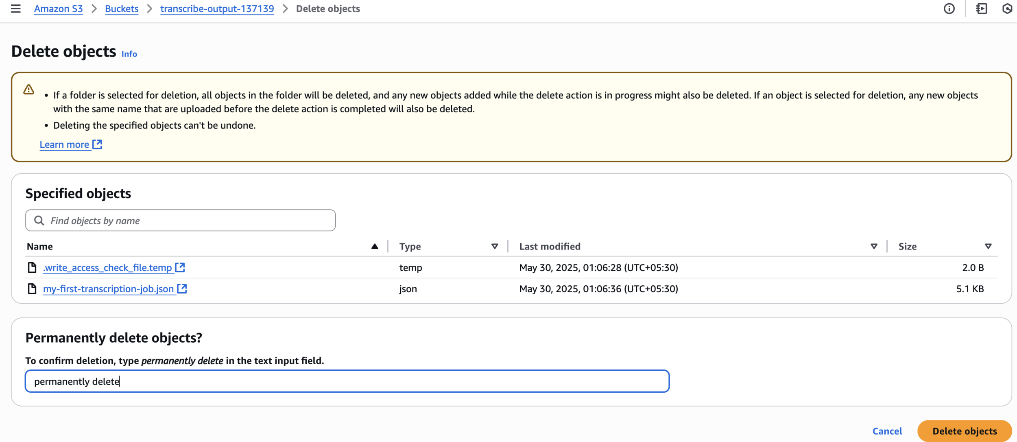The width and height of the screenshot is (1017, 442).
Task: Sort by Last modified column arrow
Action: click(x=873, y=247)
